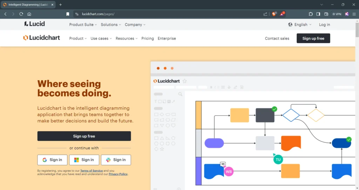Screen dimensions: 359x190
Task: Open browser main hamburger menu
Action: tap(354, 14)
